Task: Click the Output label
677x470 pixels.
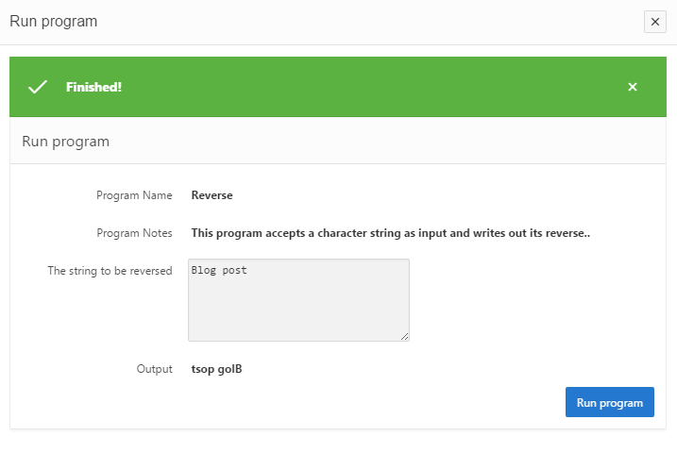Action: 154,369
